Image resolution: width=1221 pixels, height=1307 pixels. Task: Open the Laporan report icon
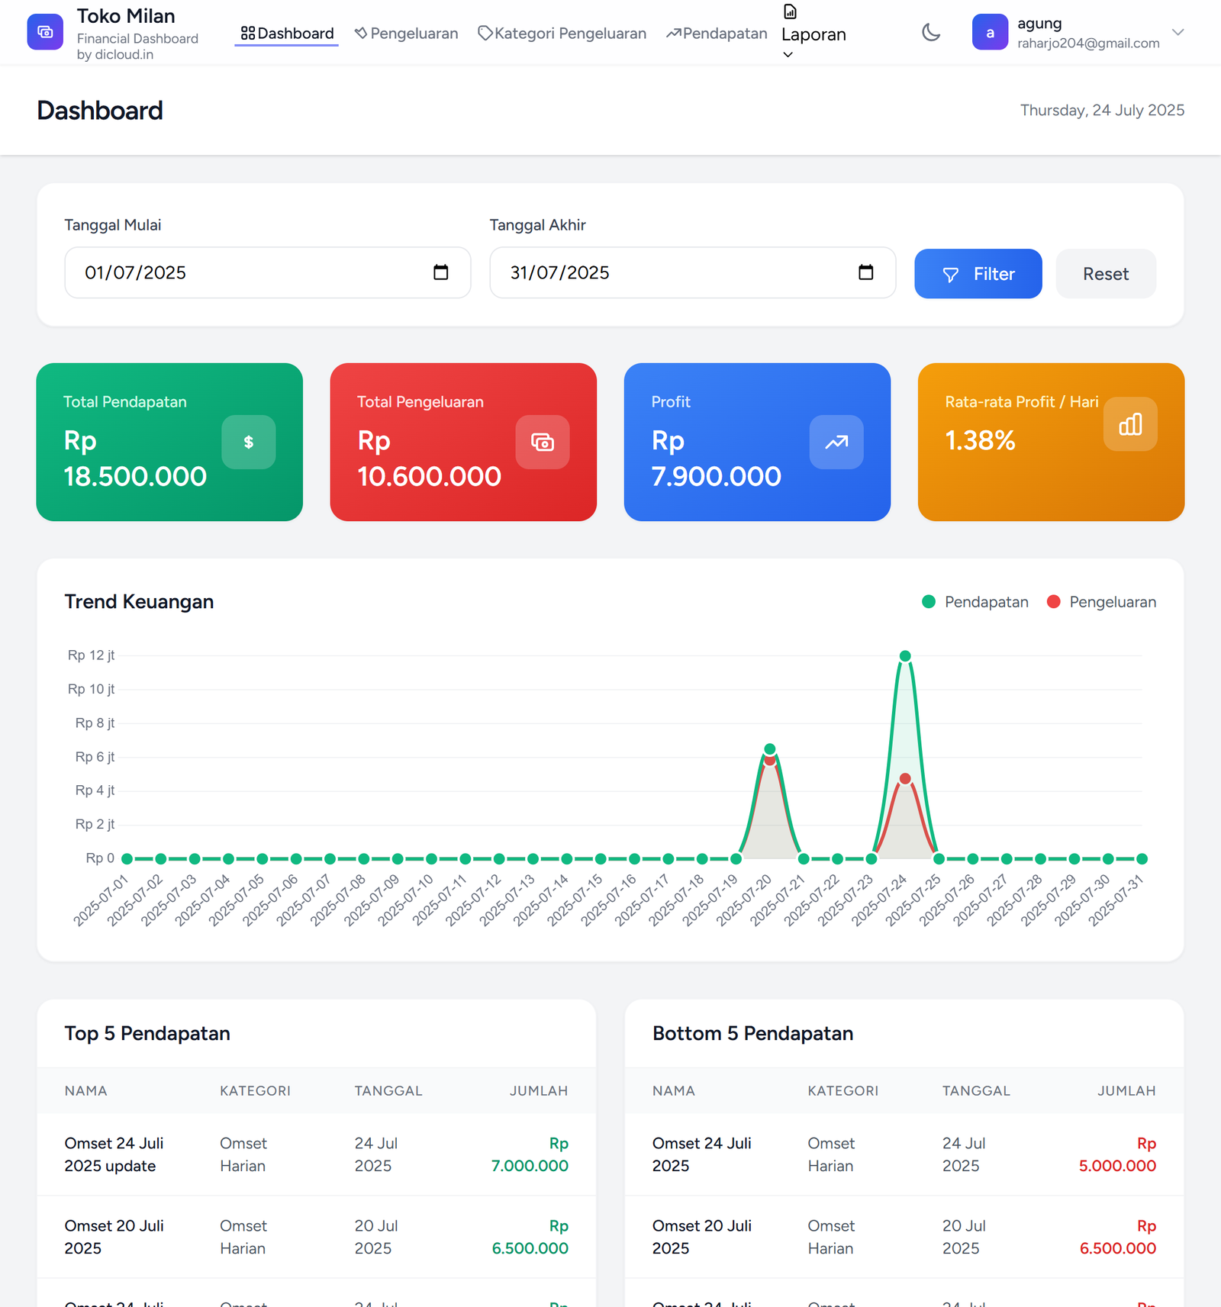tap(789, 11)
